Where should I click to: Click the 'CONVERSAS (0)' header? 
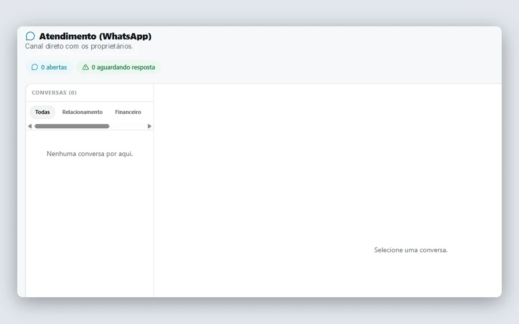(x=54, y=93)
